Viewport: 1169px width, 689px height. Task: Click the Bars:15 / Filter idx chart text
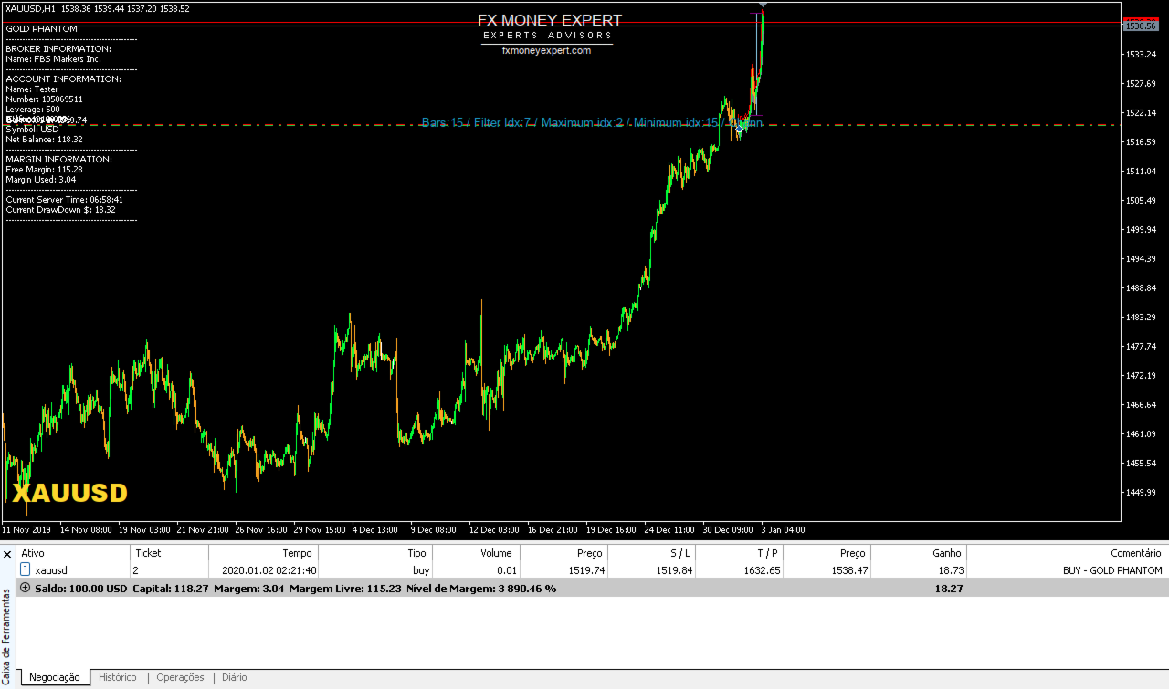pos(592,122)
